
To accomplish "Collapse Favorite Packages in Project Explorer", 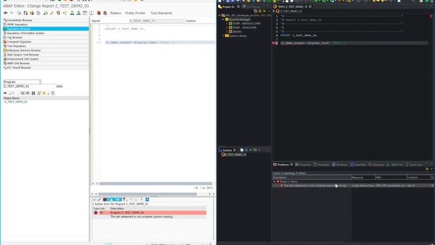I will click(224, 20).
